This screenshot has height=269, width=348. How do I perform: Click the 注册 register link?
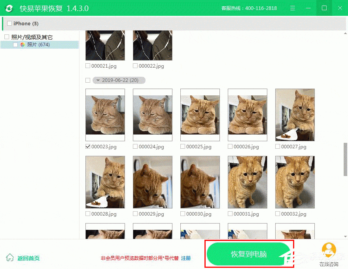click(186, 258)
